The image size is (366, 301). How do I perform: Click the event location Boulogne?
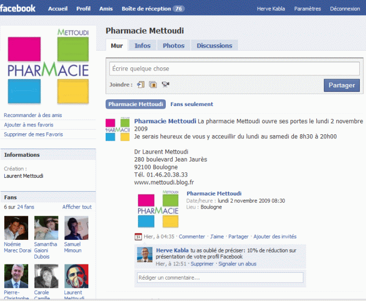(211, 207)
